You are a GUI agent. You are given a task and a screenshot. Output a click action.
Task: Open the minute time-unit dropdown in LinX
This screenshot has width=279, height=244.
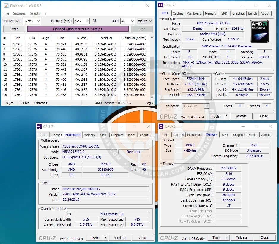point(145,21)
